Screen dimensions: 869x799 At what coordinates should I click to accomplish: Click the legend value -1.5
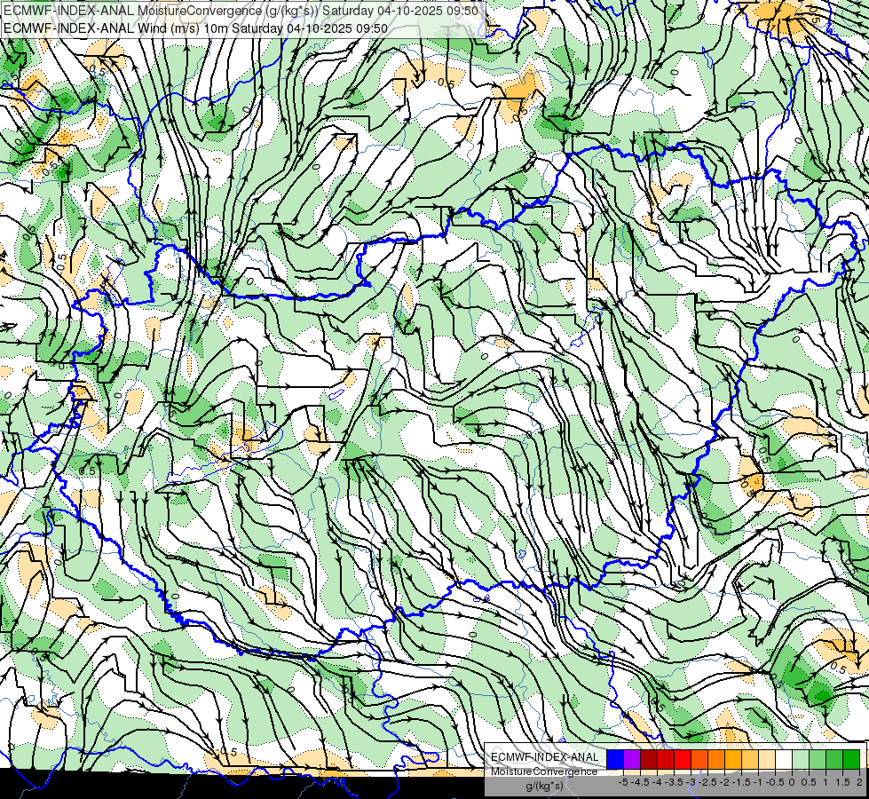[741, 782]
